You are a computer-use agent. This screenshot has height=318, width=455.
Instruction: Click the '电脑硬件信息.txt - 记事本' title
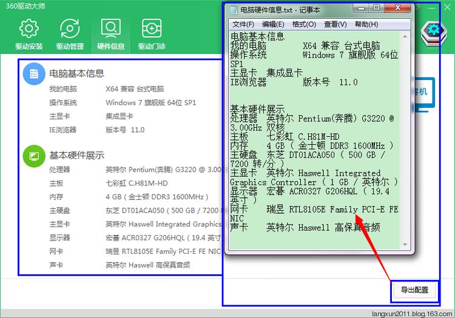coord(280,10)
